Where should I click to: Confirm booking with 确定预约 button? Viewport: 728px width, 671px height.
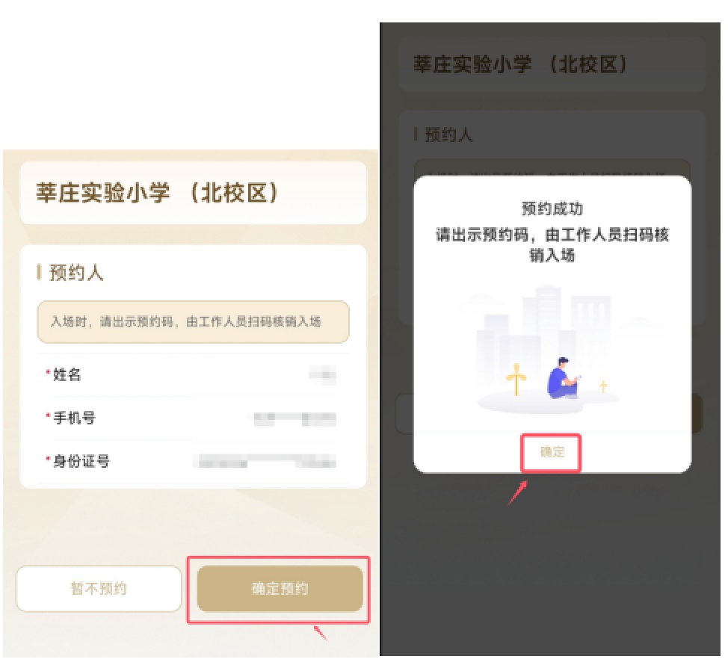pos(280,588)
